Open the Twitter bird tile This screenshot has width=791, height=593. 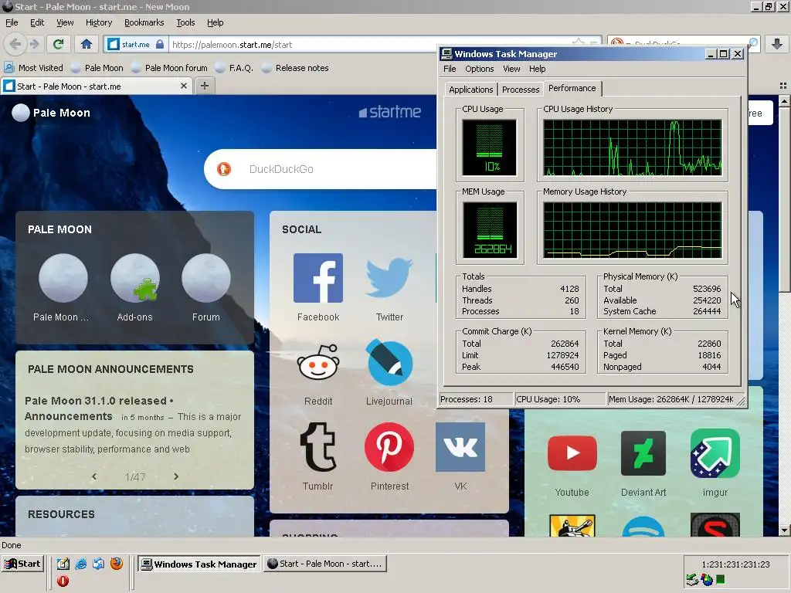point(389,278)
